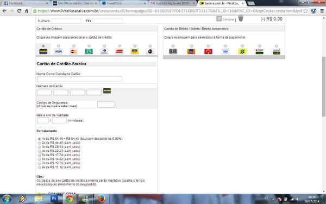
Task: Click the page vertical scrollbar thumb
Action: (x=324, y=86)
